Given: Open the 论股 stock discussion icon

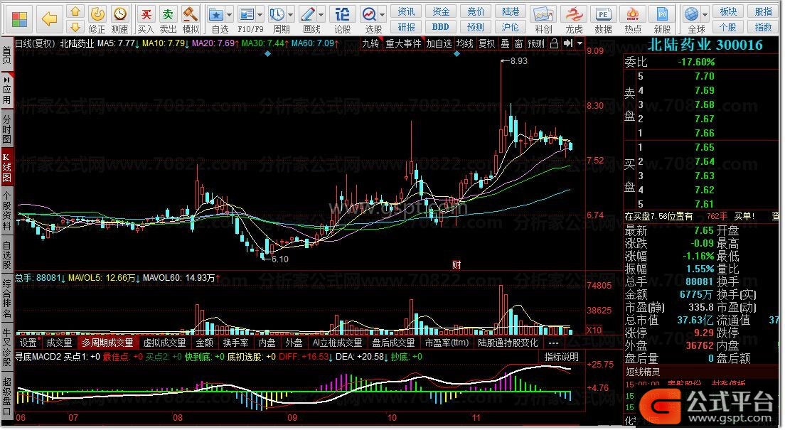Looking at the screenshot, I should pyautogui.click(x=343, y=19).
